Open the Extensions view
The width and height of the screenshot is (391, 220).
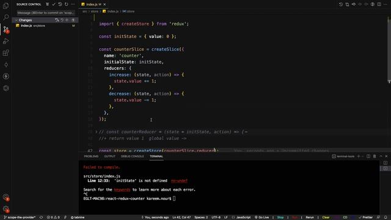tap(5, 53)
